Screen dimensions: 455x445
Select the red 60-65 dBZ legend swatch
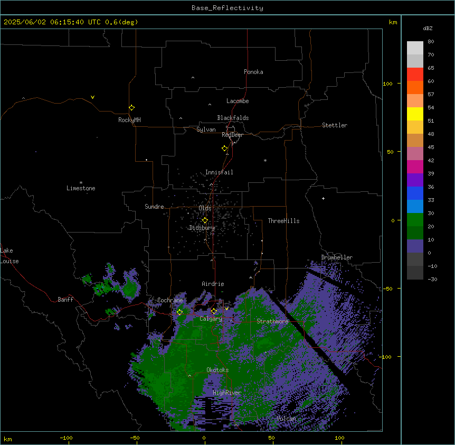(415, 75)
